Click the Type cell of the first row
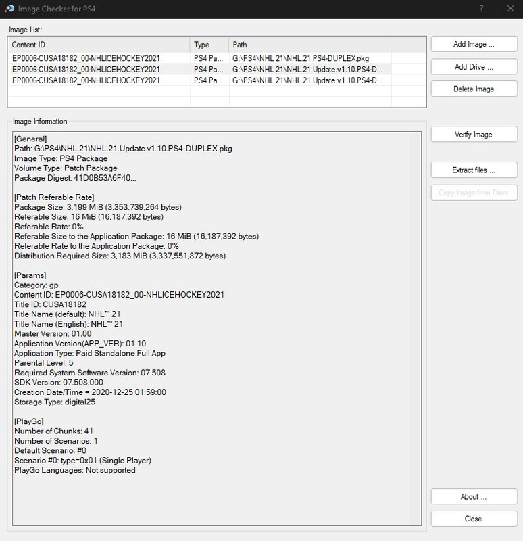Image resolution: width=523 pixels, height=541 pixels. 208,58
